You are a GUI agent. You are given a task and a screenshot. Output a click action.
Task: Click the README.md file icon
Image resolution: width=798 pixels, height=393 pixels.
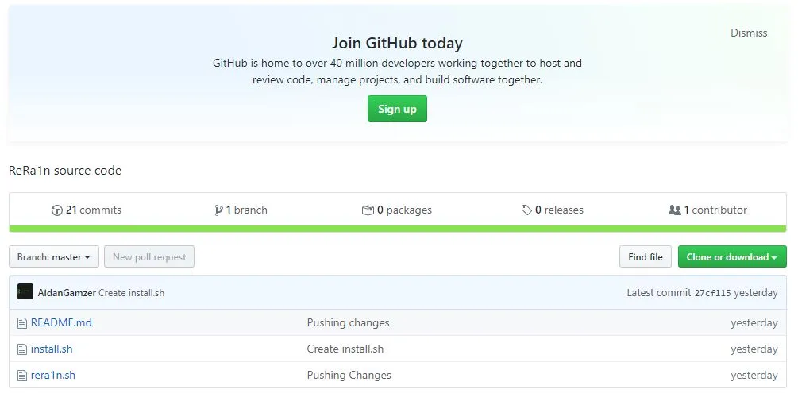click(22, 323)
